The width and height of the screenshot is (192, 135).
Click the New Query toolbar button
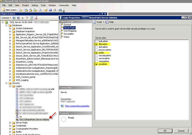(10, 10)
